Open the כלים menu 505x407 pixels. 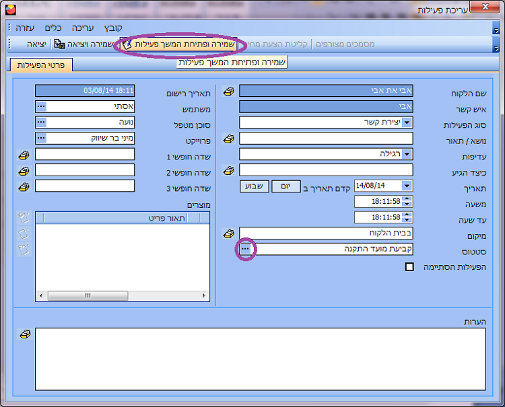(53, 28)
